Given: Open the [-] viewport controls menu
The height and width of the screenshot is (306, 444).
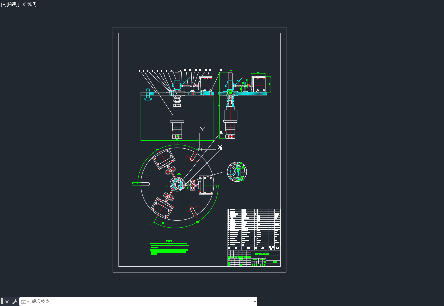Looking at the screenshot, I should 4,5.
